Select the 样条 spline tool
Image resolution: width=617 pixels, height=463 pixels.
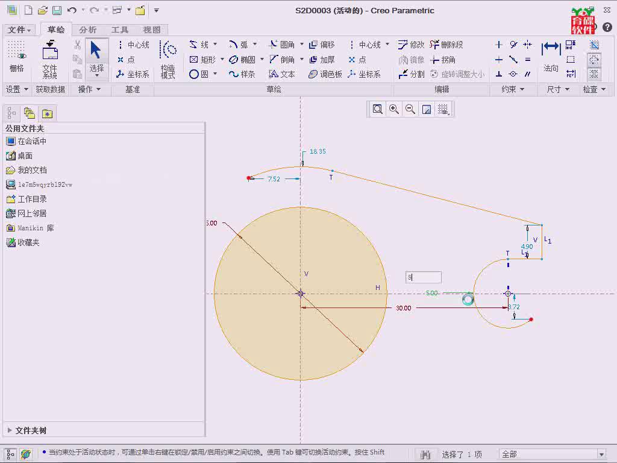coord(242,74)
